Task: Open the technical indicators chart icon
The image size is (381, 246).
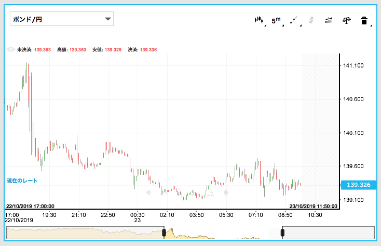Action: pos(329,20)
